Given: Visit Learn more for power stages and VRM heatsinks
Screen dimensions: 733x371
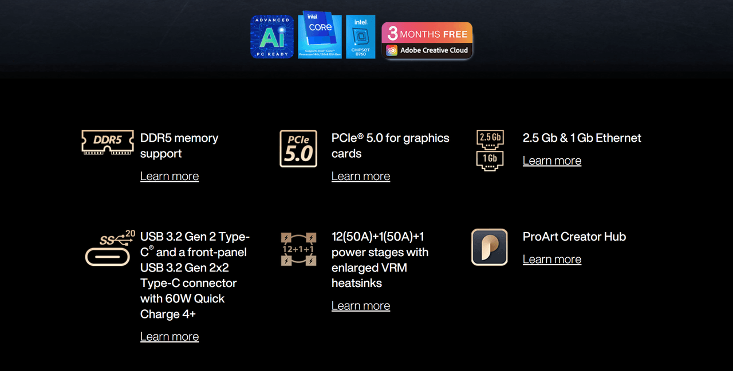Looking at the screenshot, I should 361,306.
